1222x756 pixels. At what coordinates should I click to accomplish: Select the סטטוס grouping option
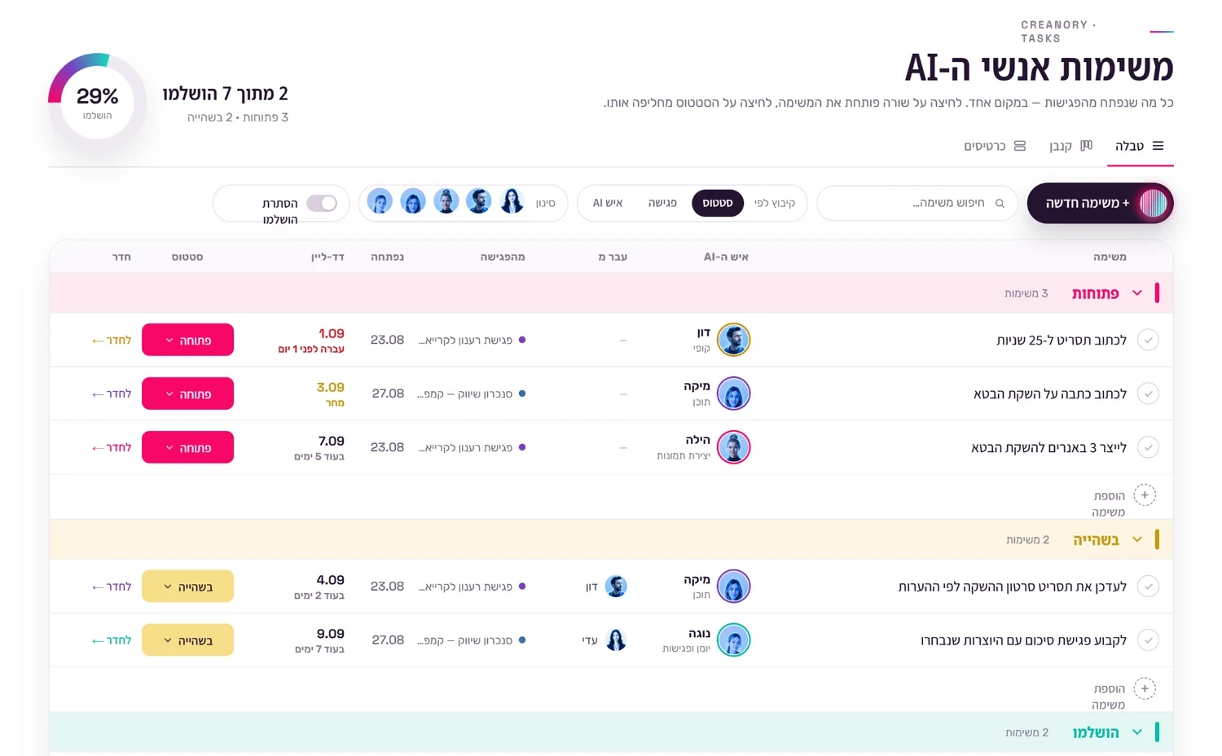718,203
